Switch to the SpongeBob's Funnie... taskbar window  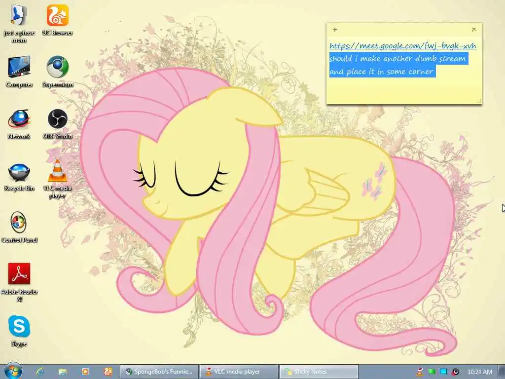click(159, 372)
